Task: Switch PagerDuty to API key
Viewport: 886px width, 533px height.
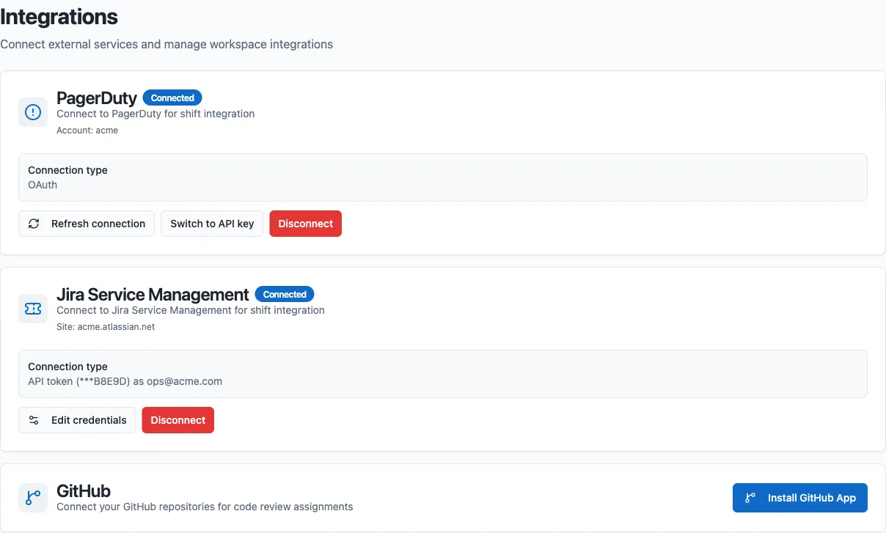Action: pos(212,224)
